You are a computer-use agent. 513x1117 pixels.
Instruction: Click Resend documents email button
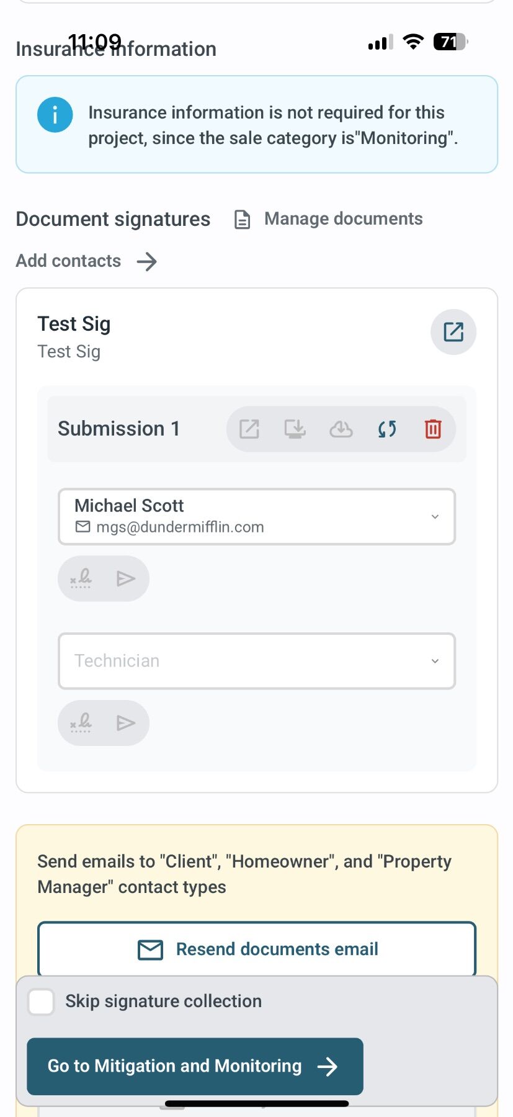point(256,949)
